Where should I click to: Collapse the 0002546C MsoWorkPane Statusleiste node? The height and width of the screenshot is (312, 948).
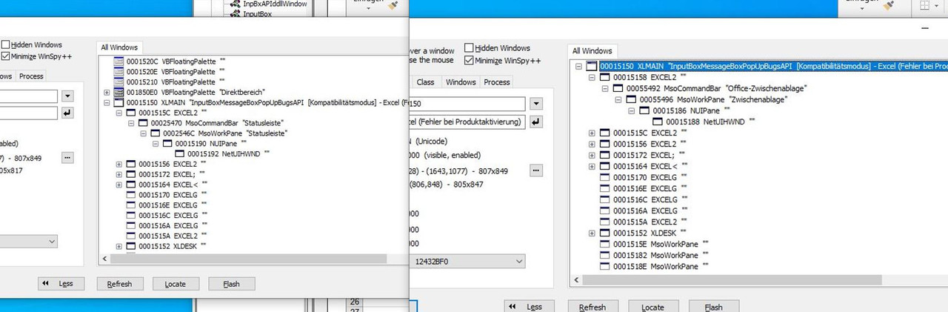pos(144,133)
